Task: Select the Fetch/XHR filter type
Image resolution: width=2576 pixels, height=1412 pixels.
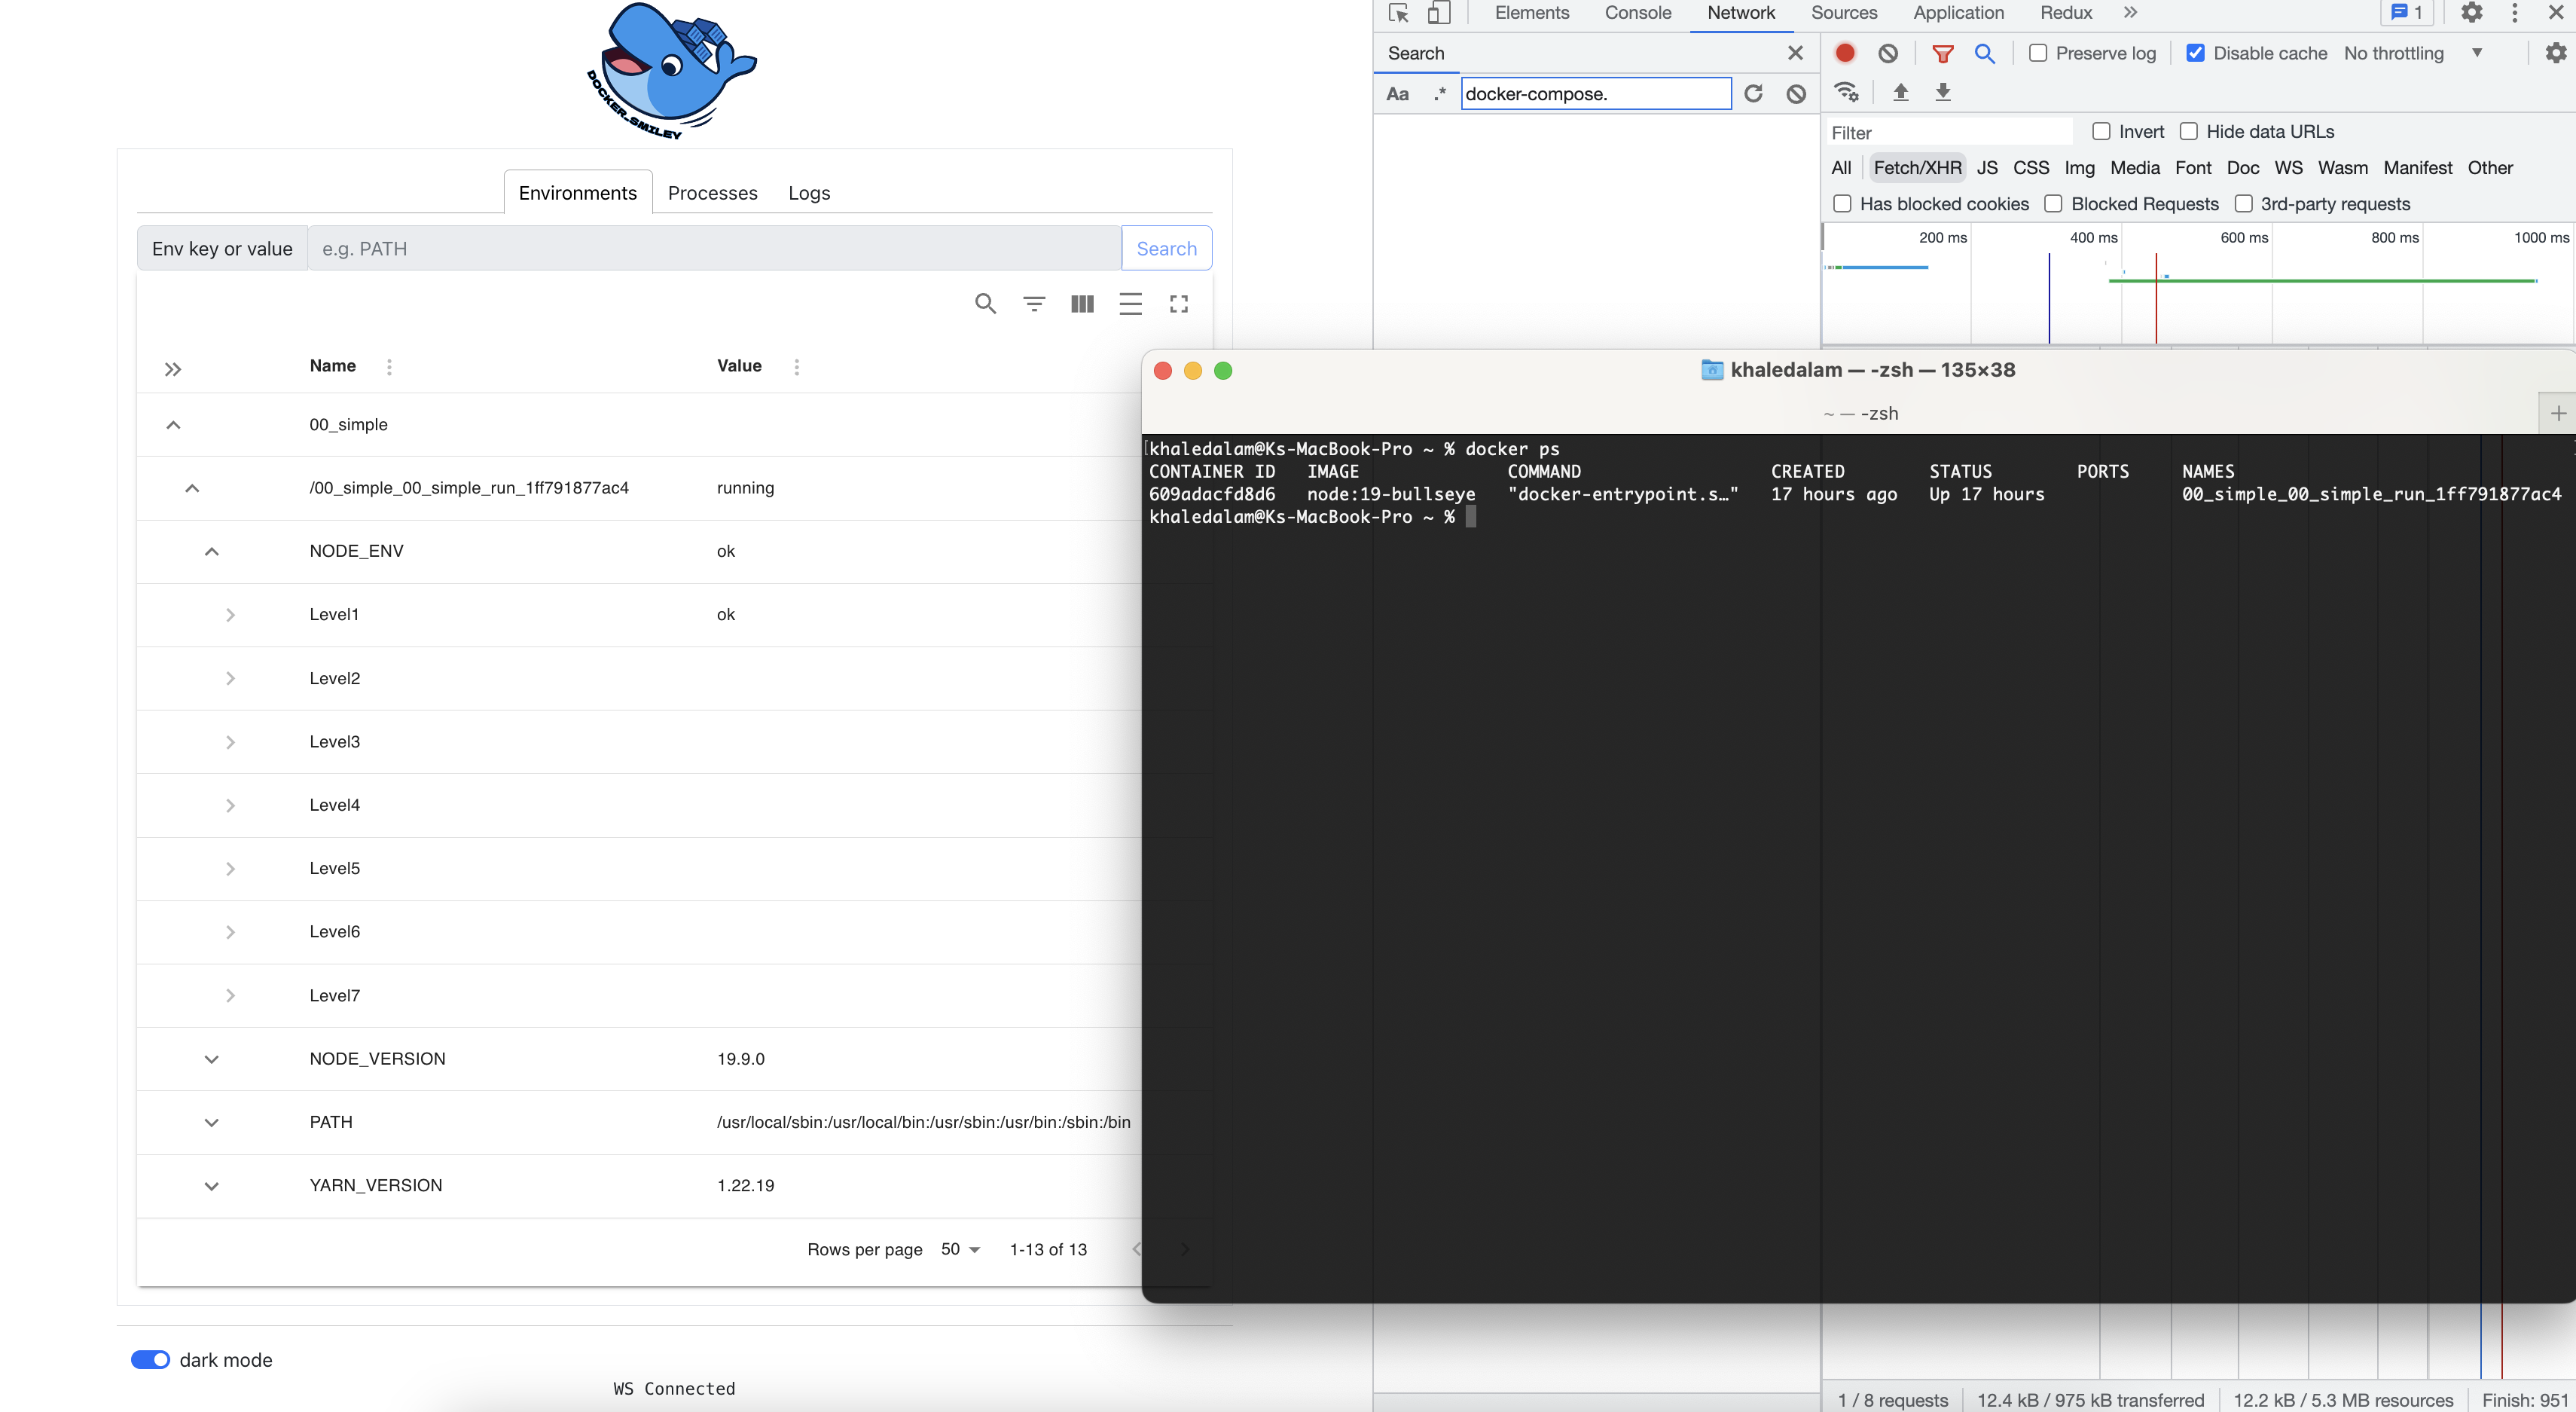Action: click(1917, 168)
